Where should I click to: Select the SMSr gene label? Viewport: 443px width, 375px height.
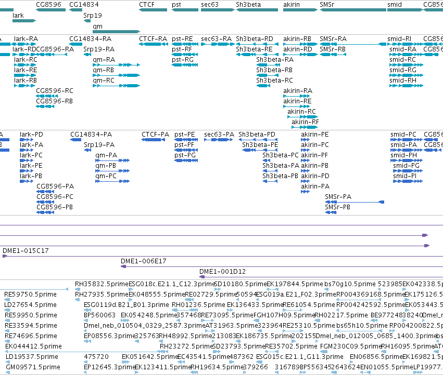[x=327, y=5]
